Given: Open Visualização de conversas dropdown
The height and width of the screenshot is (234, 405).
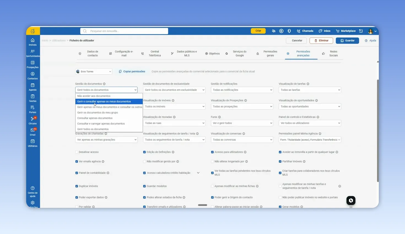Looking at the screenshot, I should (x=242, y=140).
